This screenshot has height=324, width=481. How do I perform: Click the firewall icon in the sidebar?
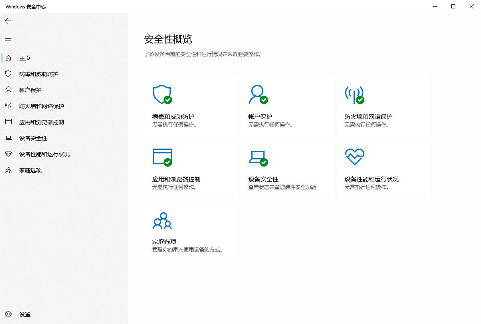(8, 106)
